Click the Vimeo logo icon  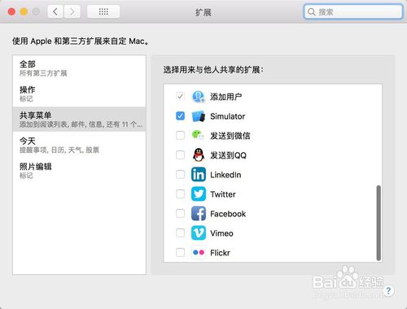click(x=199, y=233)
